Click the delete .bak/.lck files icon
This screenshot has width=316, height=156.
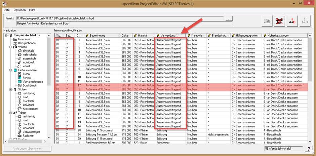coord(279,21)
